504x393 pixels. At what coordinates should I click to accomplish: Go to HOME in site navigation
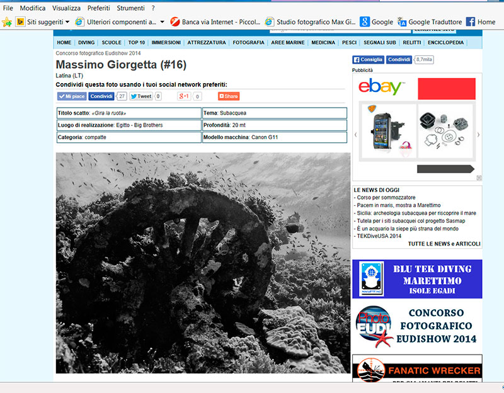coord(64,42)
